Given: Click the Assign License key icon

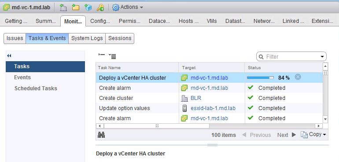Looking at the screenshot, I should tap(100, 7).
